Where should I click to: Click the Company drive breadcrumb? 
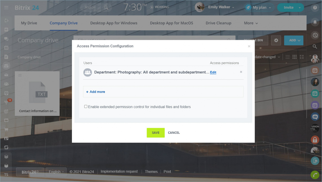pos(29,57)
